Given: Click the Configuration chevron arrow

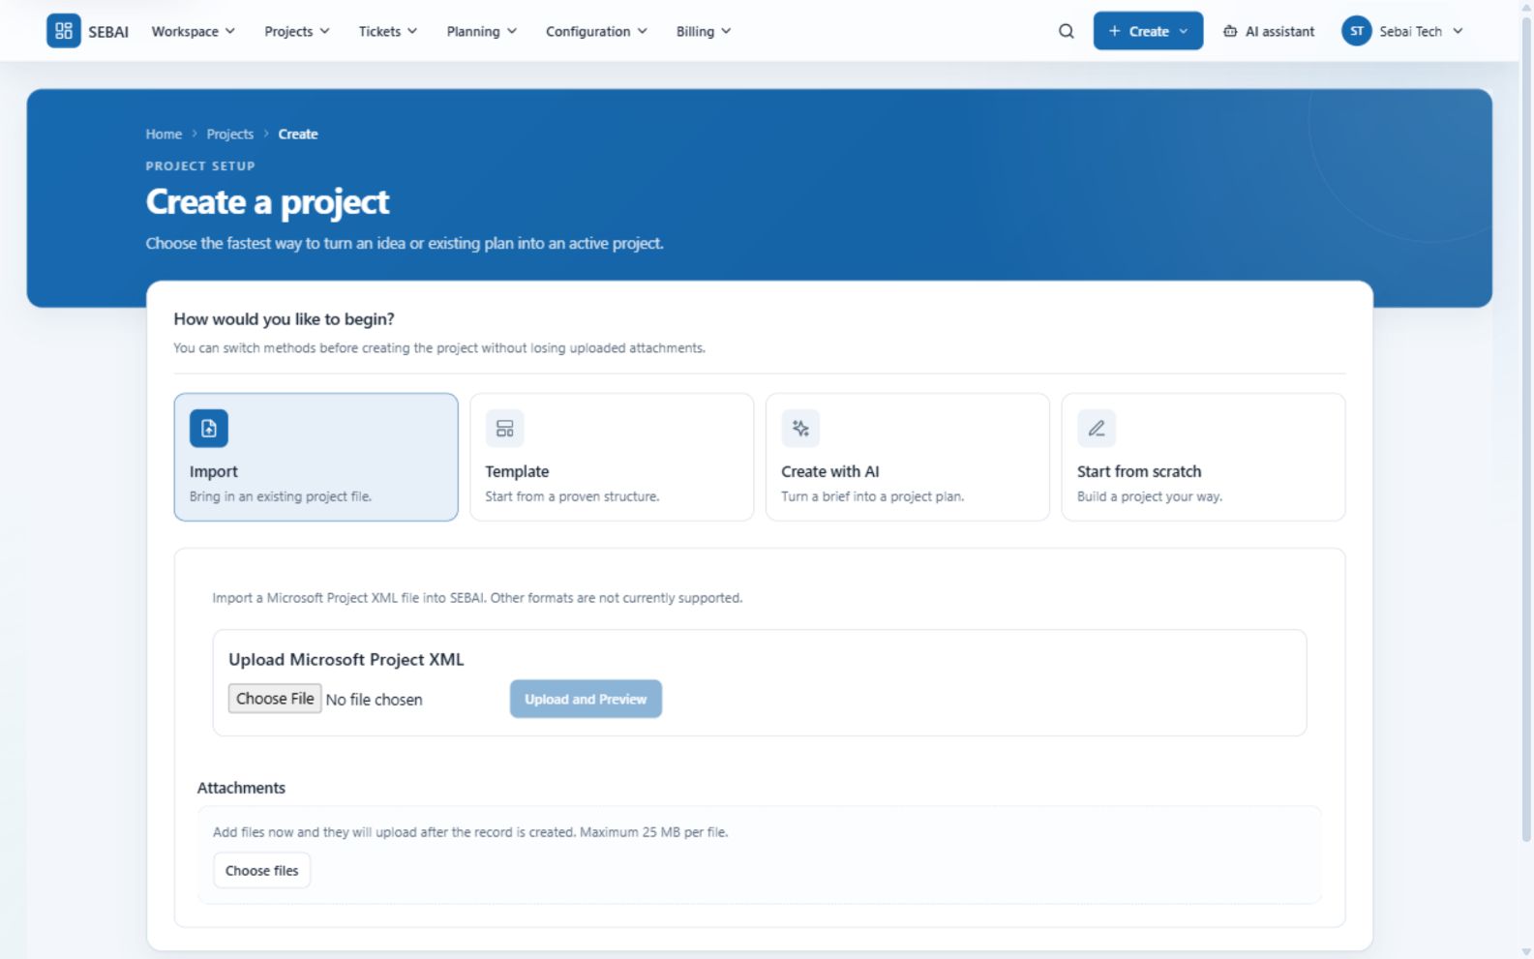Looking at the screenshot, I should [x=643, y=31].
